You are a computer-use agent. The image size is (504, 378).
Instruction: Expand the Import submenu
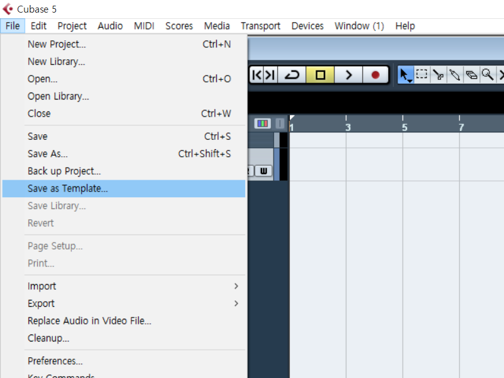click(x=123, y=286)
